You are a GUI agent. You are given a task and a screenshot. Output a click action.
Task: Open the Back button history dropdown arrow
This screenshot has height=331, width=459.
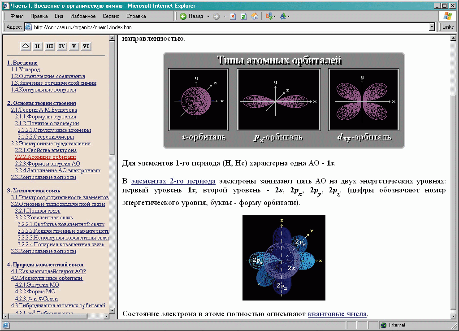[x=208, y=16]
